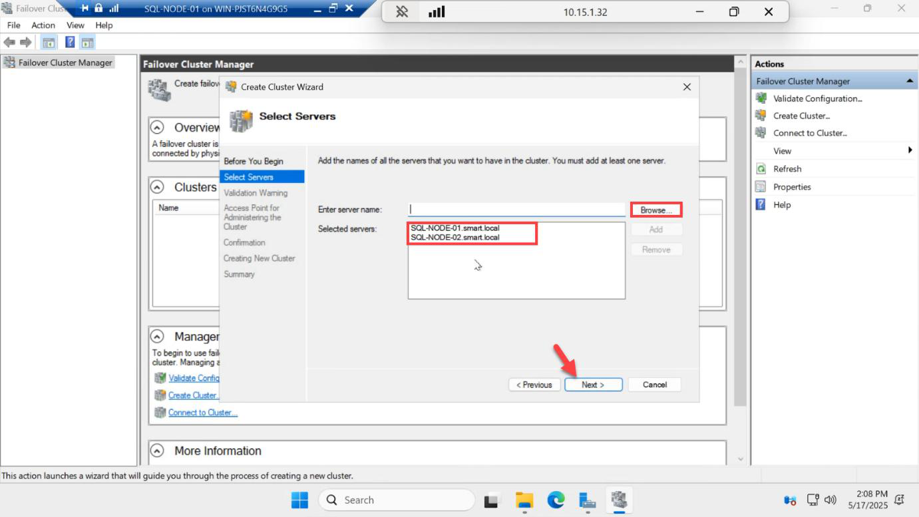919x517 pixels.
Task: Open the Windows Start menu
Action: (299, 500)
